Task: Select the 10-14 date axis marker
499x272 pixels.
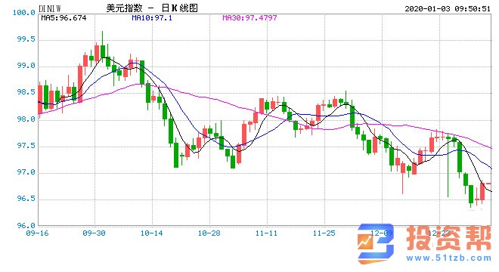Action: (151, 233)
